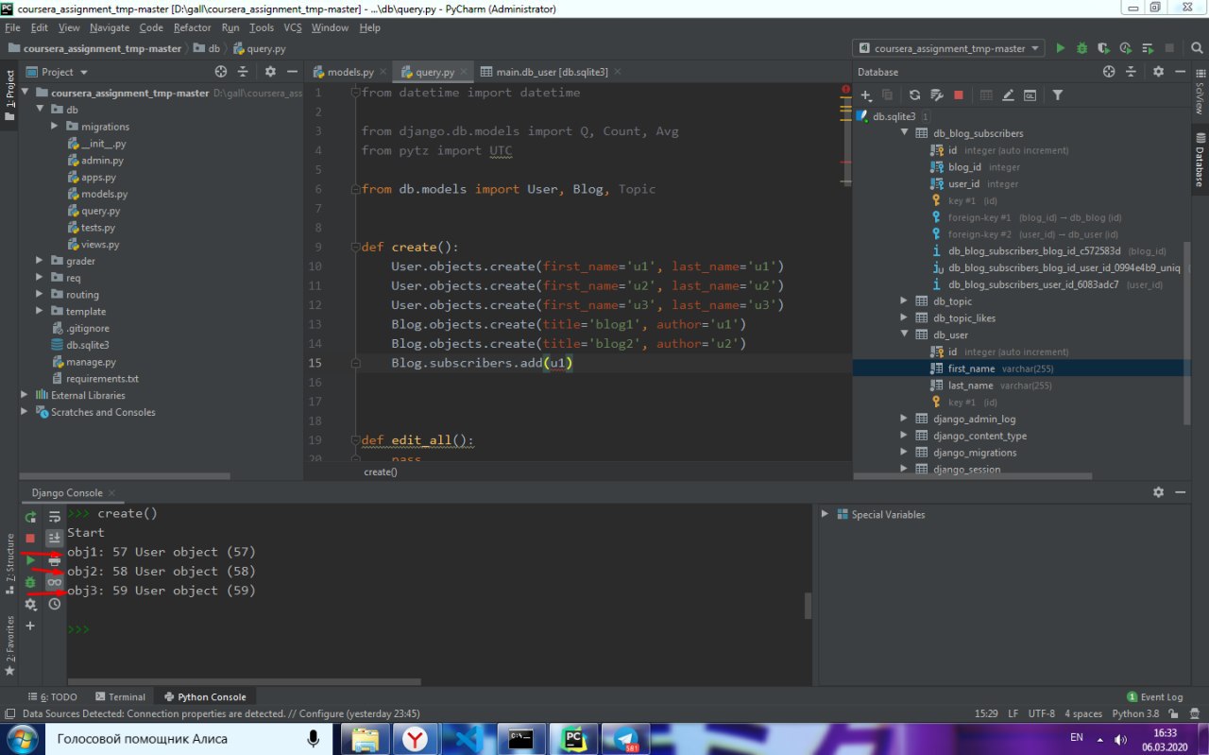Open the Project panel gear settings
Screen dimensions: 1209x755
(270, 72)
